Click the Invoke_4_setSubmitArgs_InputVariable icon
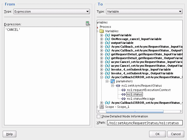 (x=107, y=69)
